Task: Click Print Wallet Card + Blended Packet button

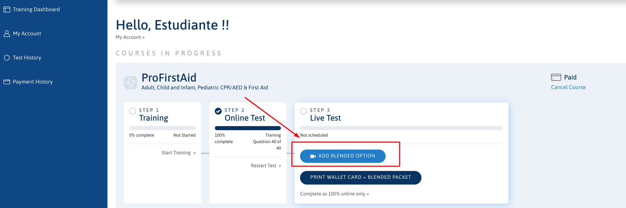Action: click(361, 178)
